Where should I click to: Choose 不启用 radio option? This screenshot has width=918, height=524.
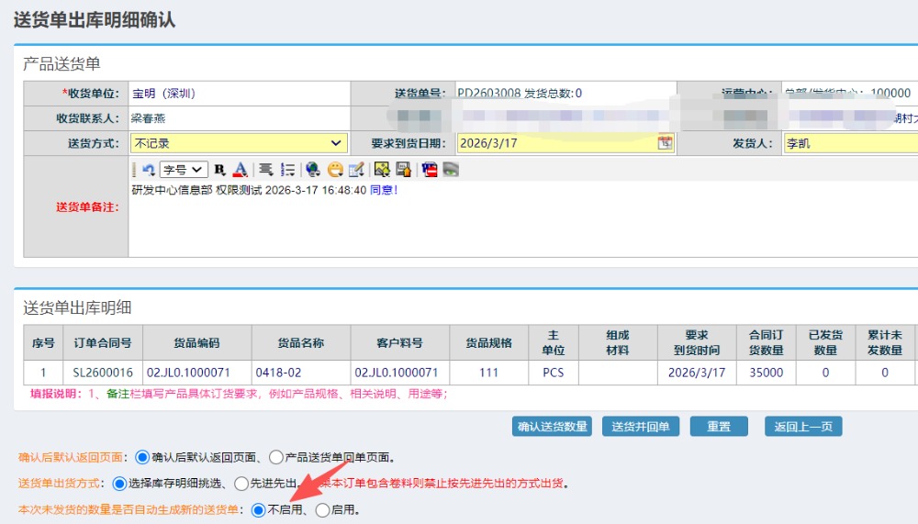click(258, 509)
